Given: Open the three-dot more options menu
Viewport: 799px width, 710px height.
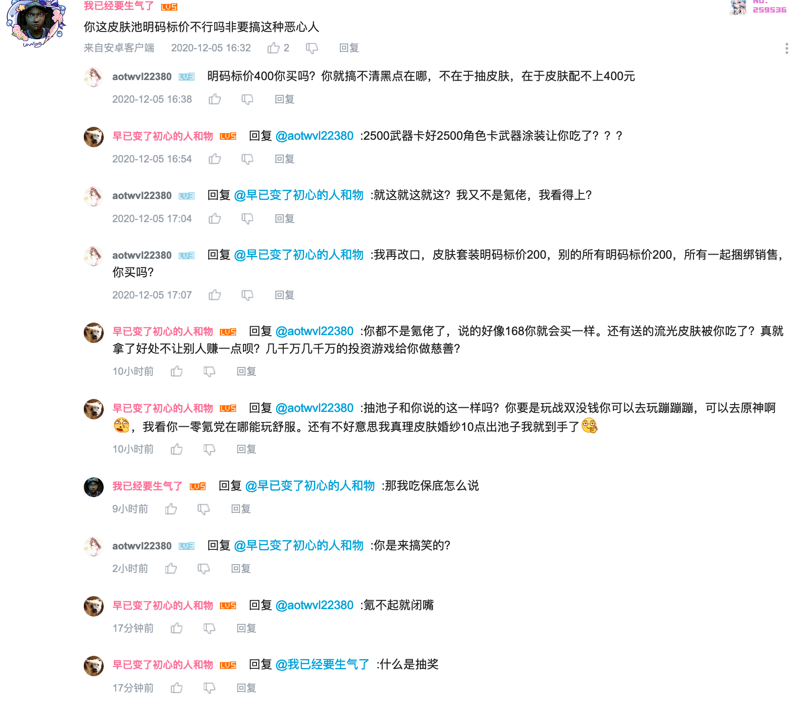Looking at the screenshot, I should tap(787, 49).
